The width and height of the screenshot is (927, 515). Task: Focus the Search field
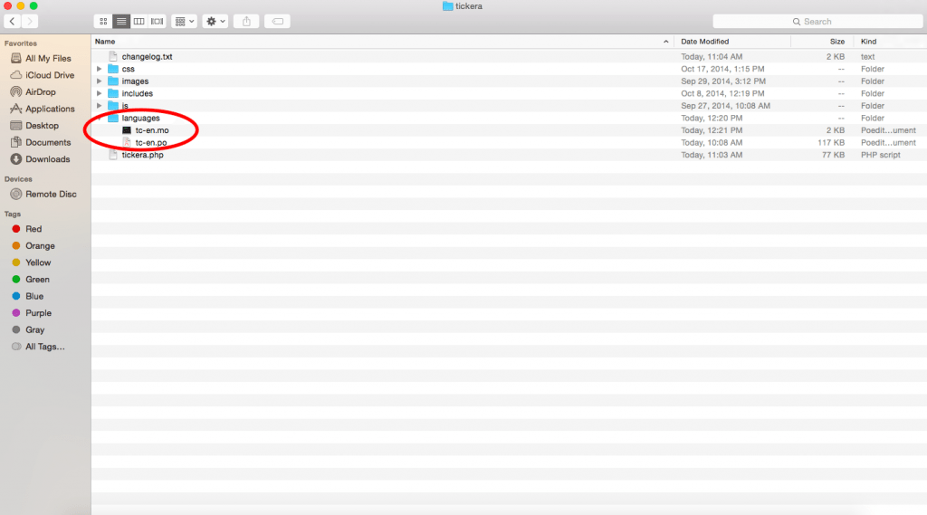coord(817,22)
